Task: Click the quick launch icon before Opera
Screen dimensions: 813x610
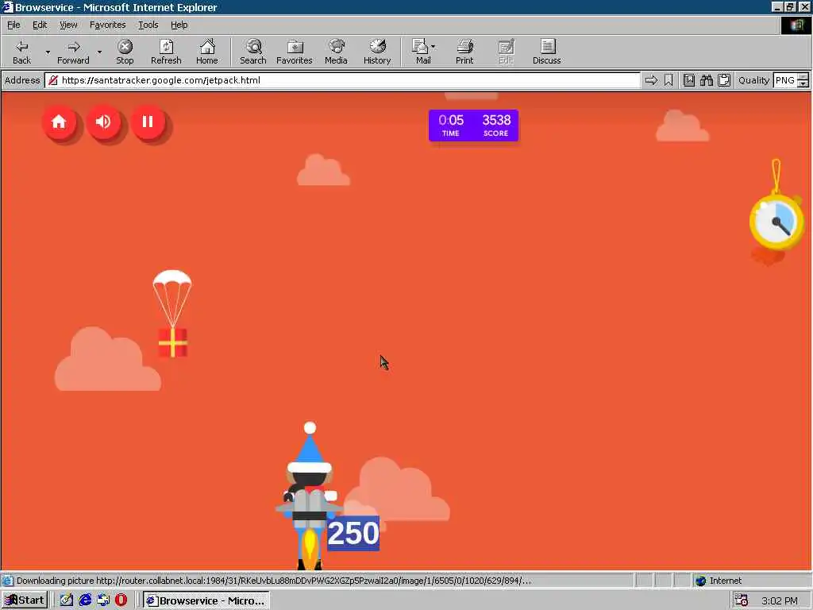Action: [103, 600]
